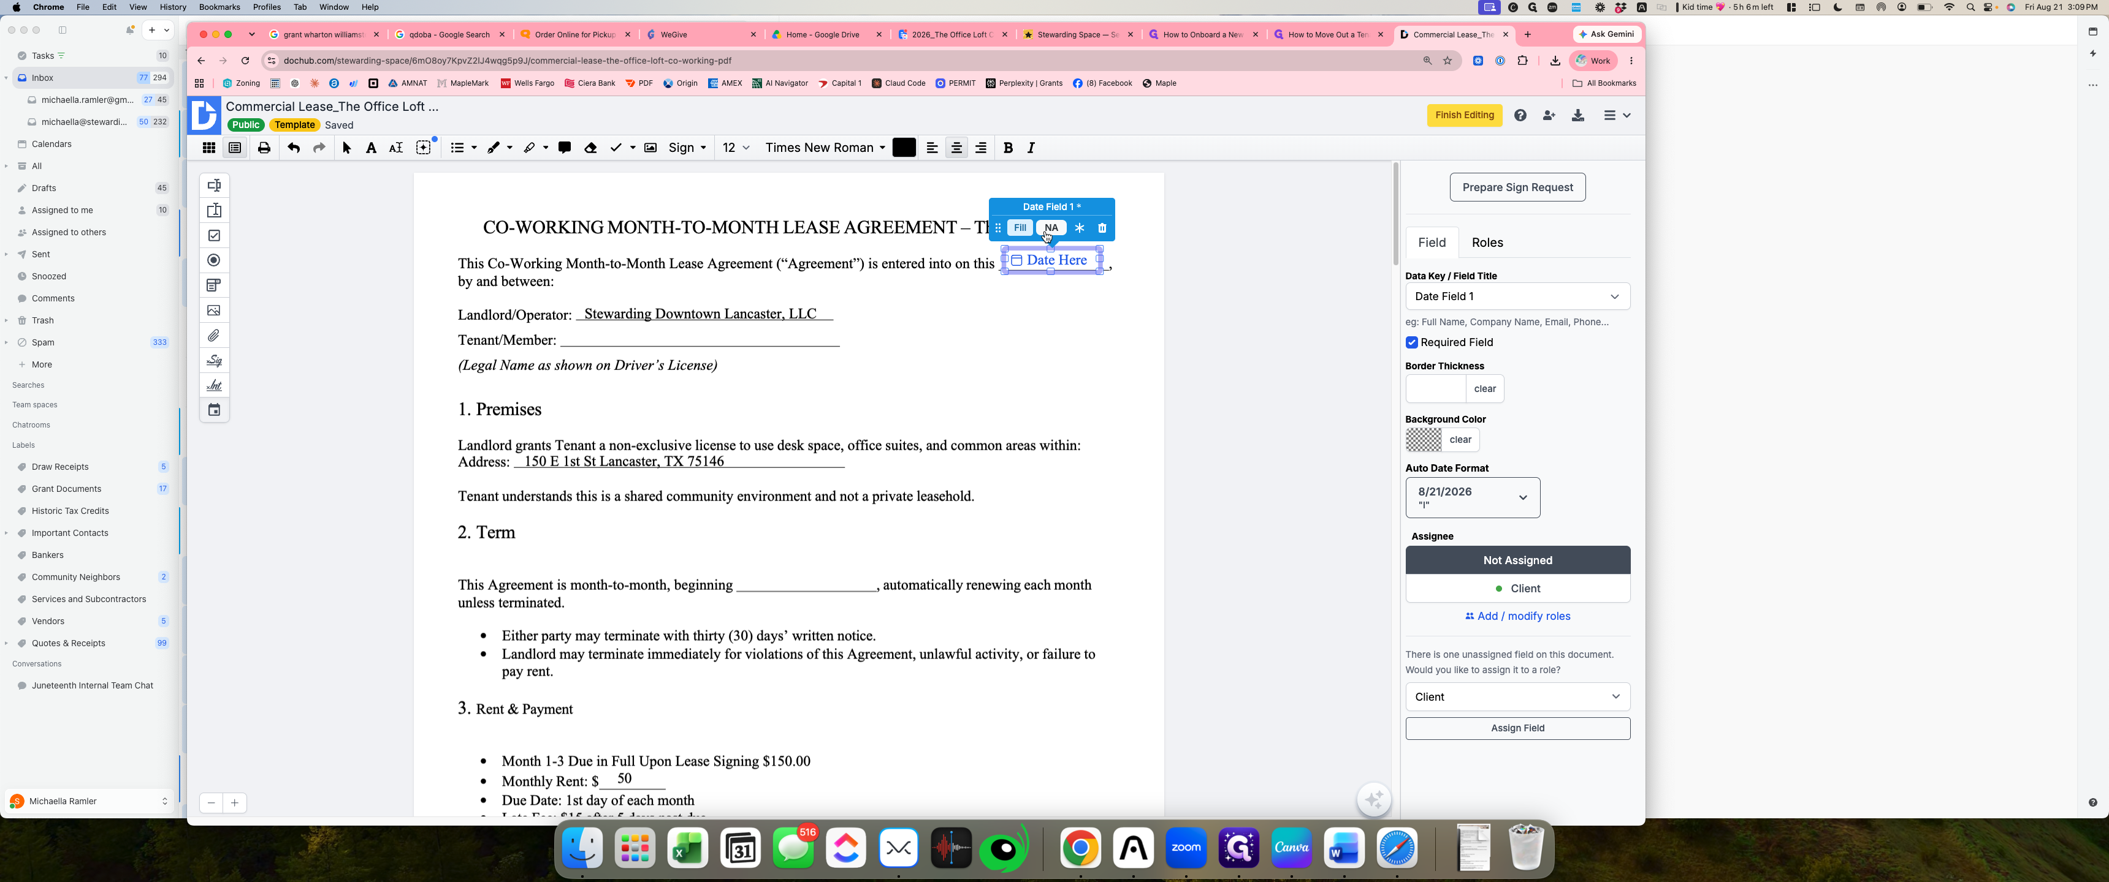Open the Auto Date Format dropdown

(x=1472, y=497)
